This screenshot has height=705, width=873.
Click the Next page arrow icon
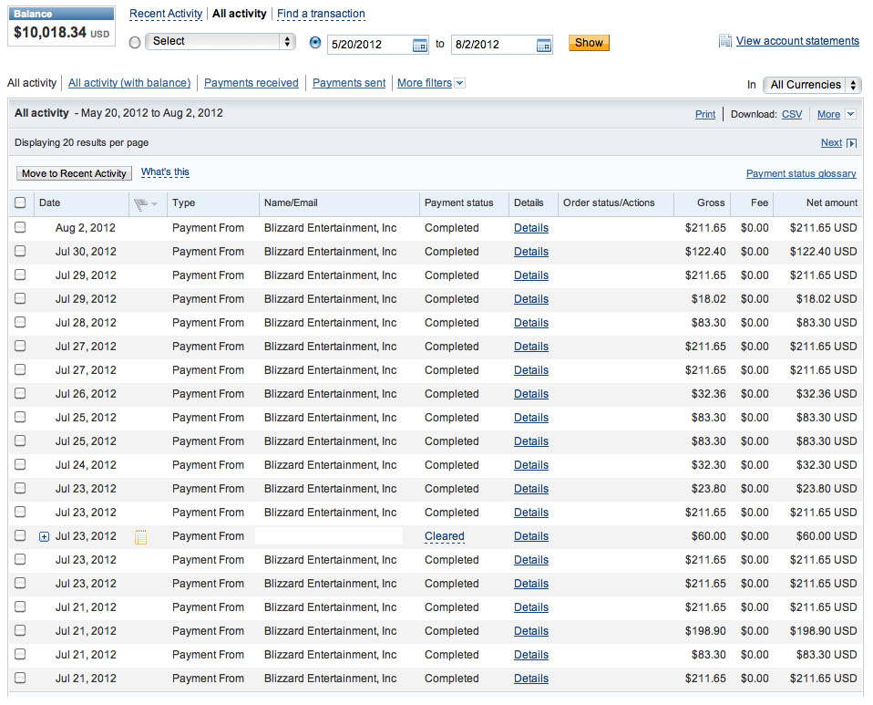tap(852, 143)
